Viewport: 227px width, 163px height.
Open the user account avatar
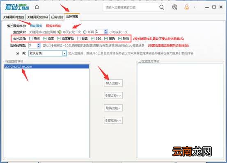[x=187, y=7]
